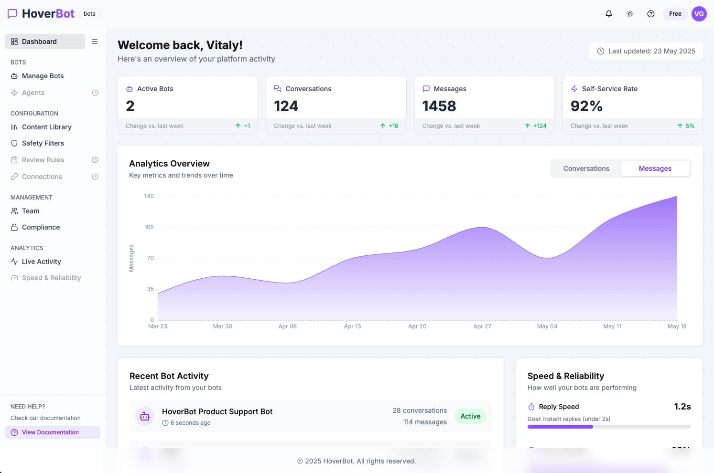The height and width of the screenshot is (473, 714).
Task: Click the Speed & Reliability gauge icon
Action: pos(14,278)
